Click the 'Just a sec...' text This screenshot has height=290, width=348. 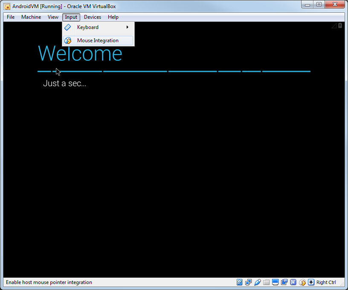tap(64, 84)
